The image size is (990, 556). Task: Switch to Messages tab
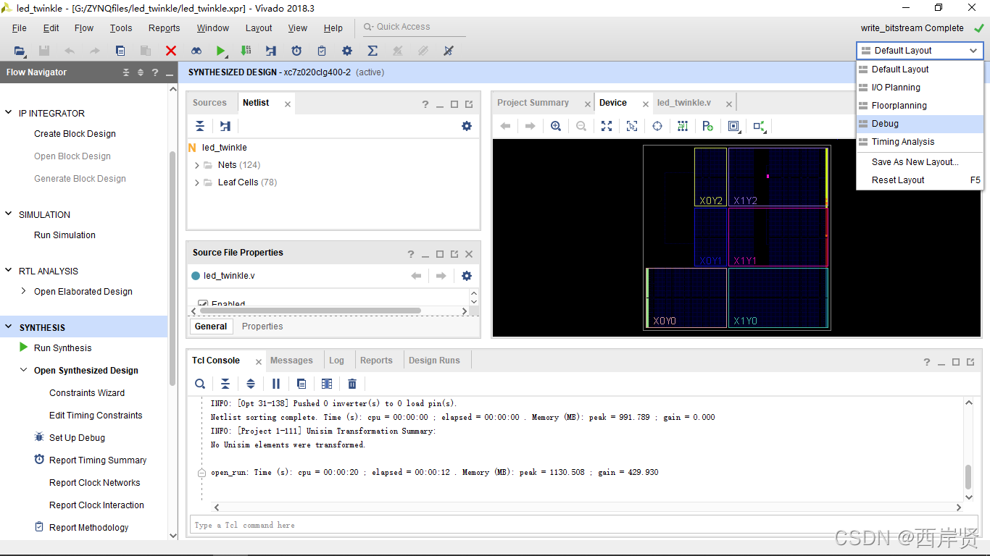click(x=291, y=361)
